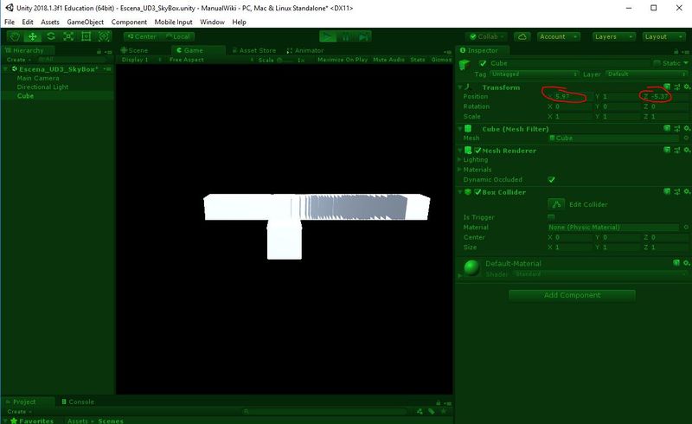This screenshot has height=424, width=692.
Task: Open the Physic Material object picker circle
Action: click(x=686, y=227)
